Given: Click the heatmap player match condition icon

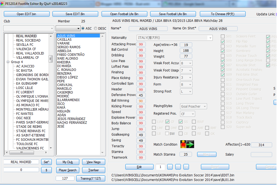Looking at the screenshot, I should (183, 145).
